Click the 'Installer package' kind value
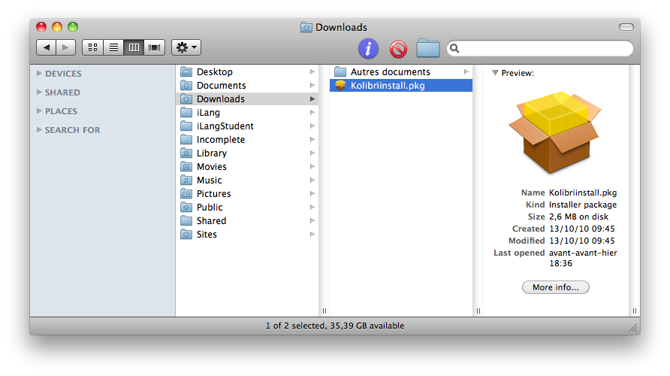The image size is (670, 376). tap(583, 205)
